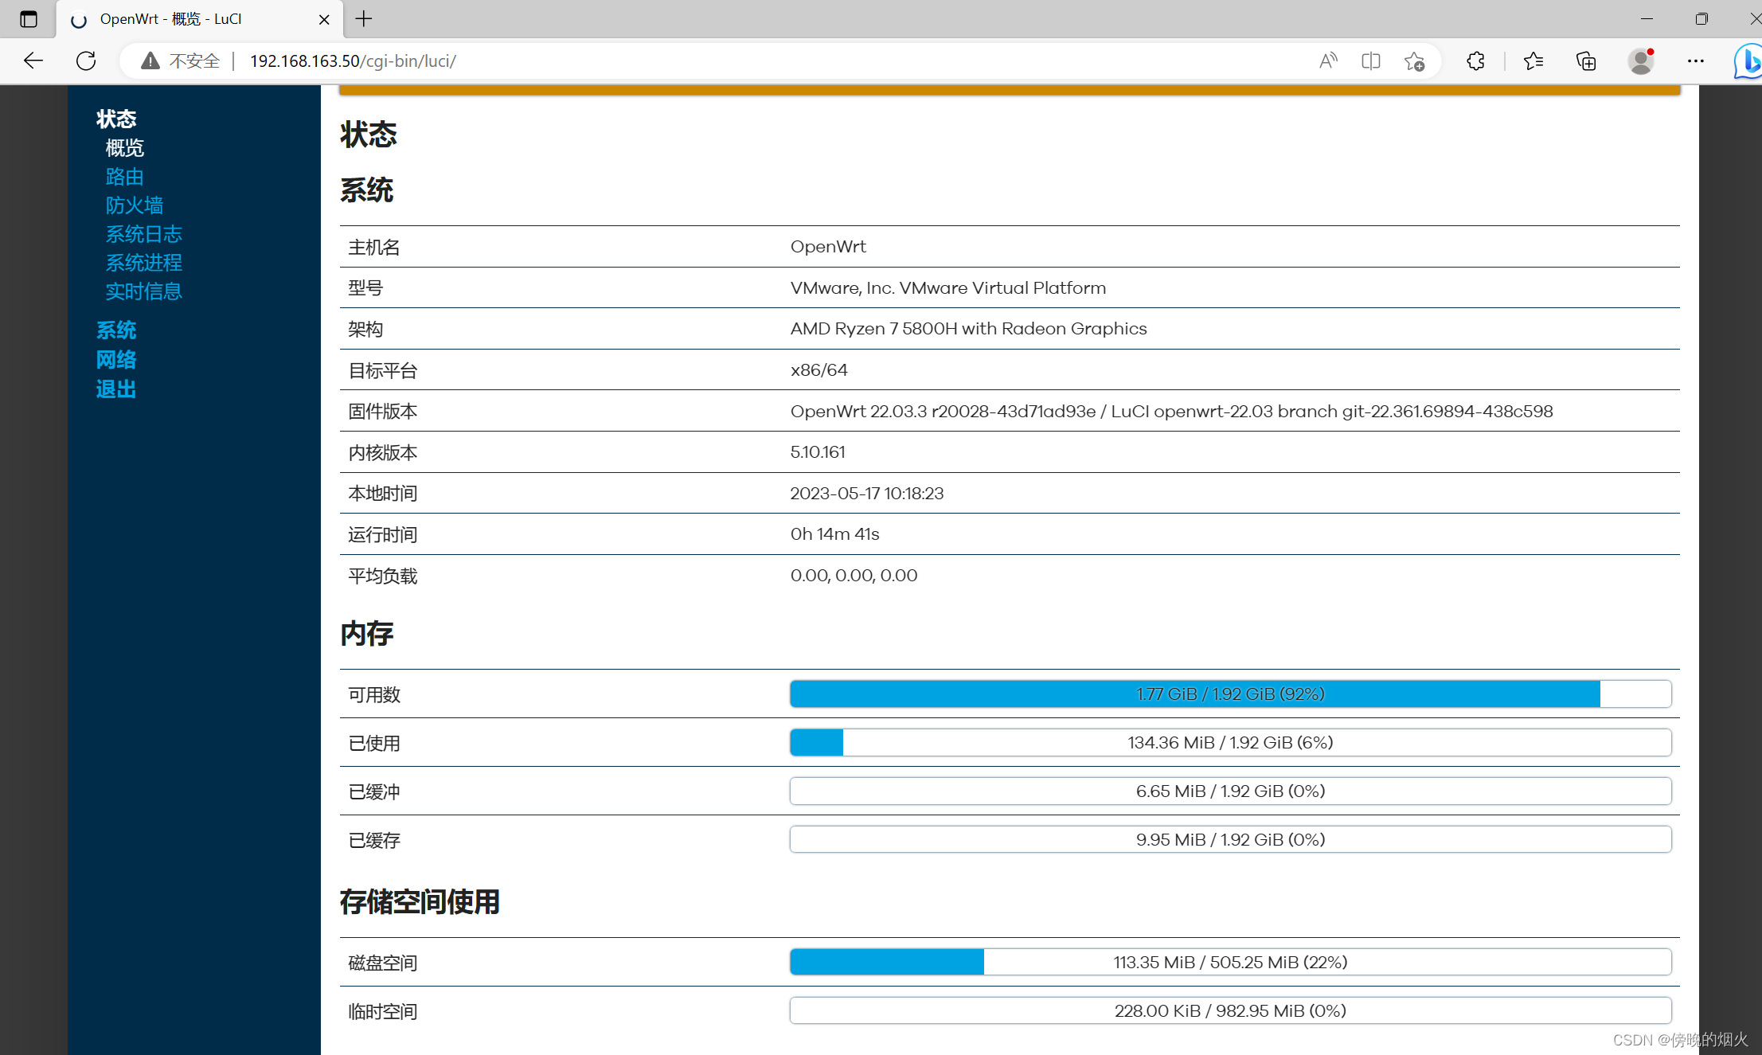Click the not-secure warning triangle icon

[x=150, y=61]
